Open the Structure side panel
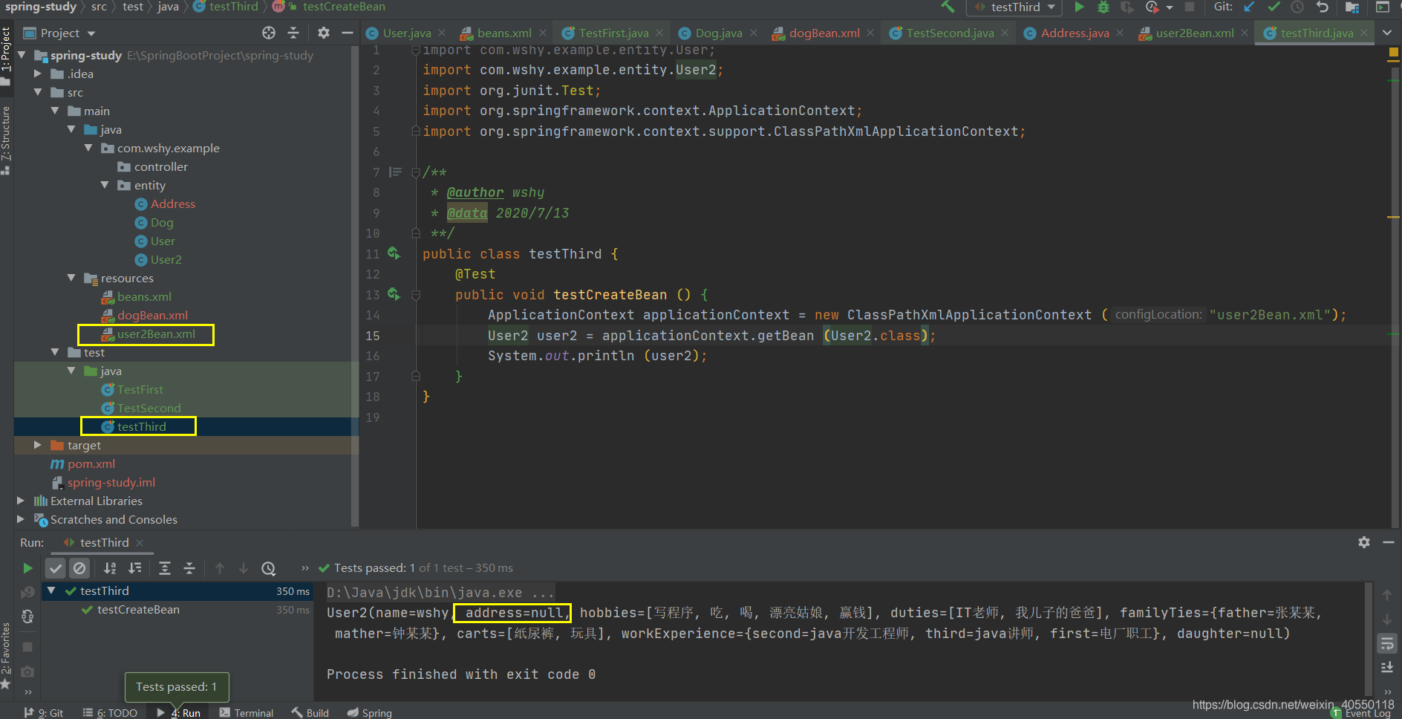 [x=6, y=140]
